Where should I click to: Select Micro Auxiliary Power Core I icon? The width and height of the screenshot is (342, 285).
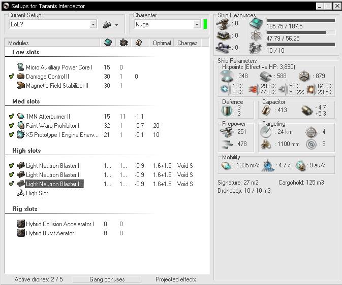(20, 67)
